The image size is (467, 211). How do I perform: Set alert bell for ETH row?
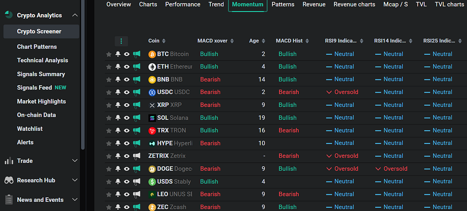point(118,67)
